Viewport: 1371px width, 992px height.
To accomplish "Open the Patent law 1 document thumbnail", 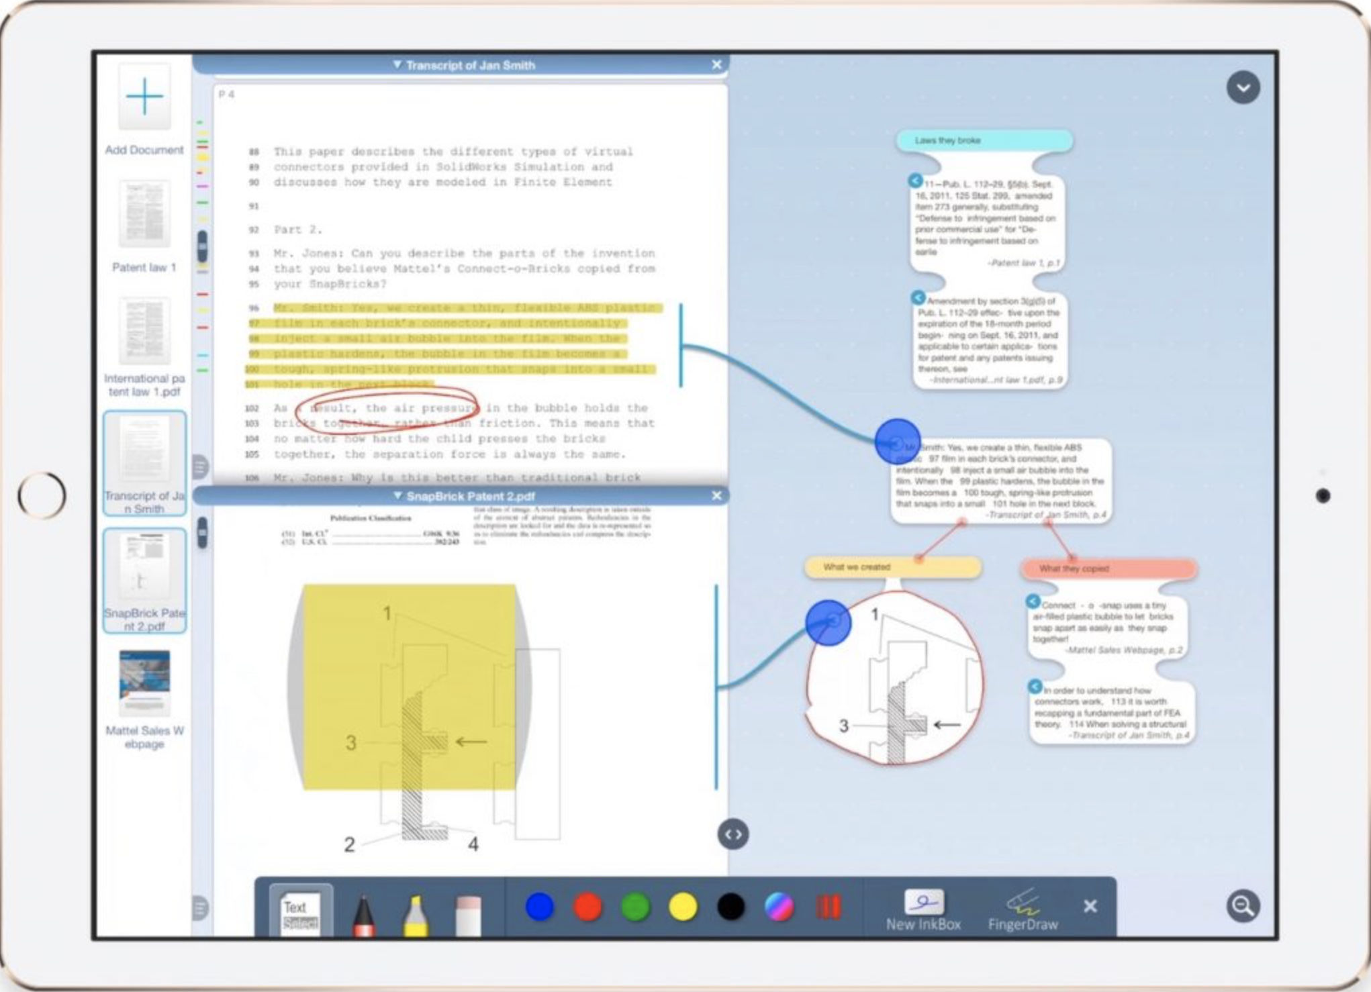I will 144,215.
